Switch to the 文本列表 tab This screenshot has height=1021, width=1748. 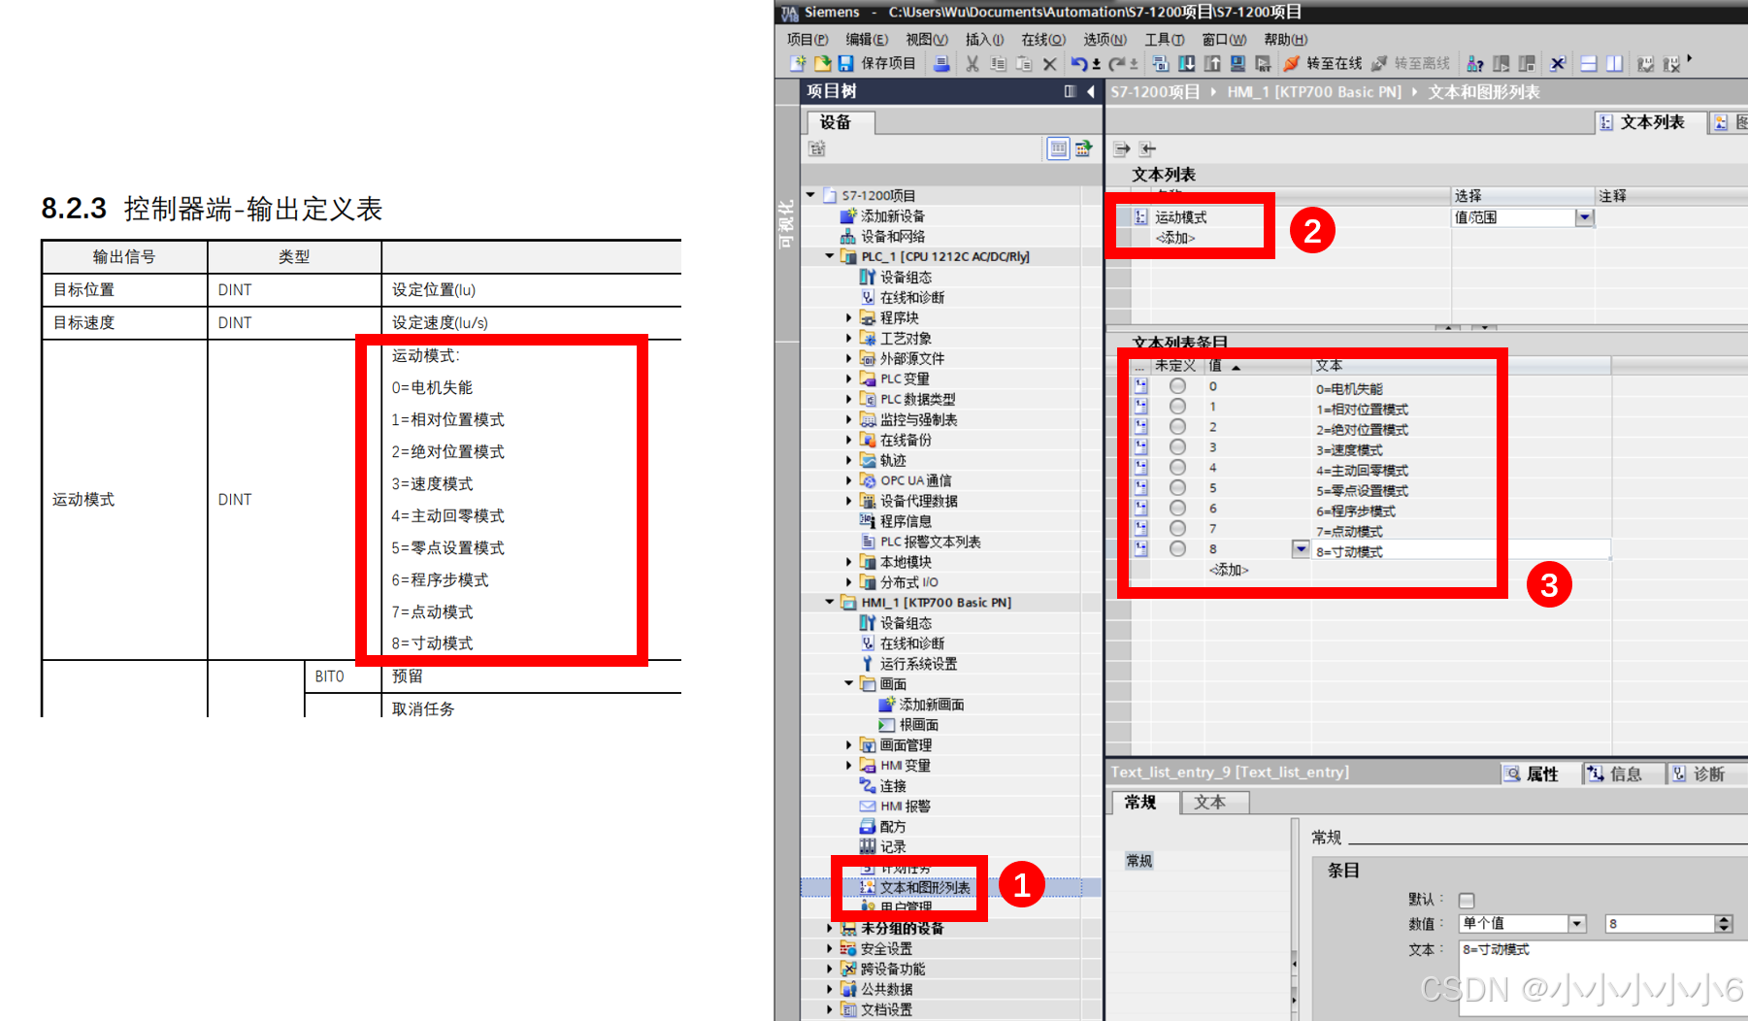pos(1652,122)
